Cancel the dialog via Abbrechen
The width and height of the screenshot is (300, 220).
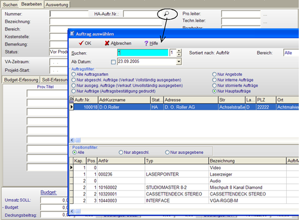(118, 43)
